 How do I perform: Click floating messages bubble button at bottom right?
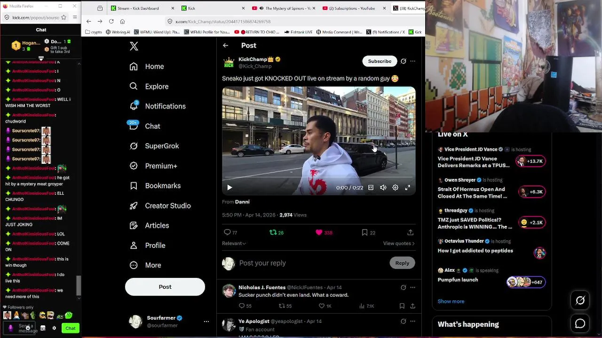coord(580,324)
